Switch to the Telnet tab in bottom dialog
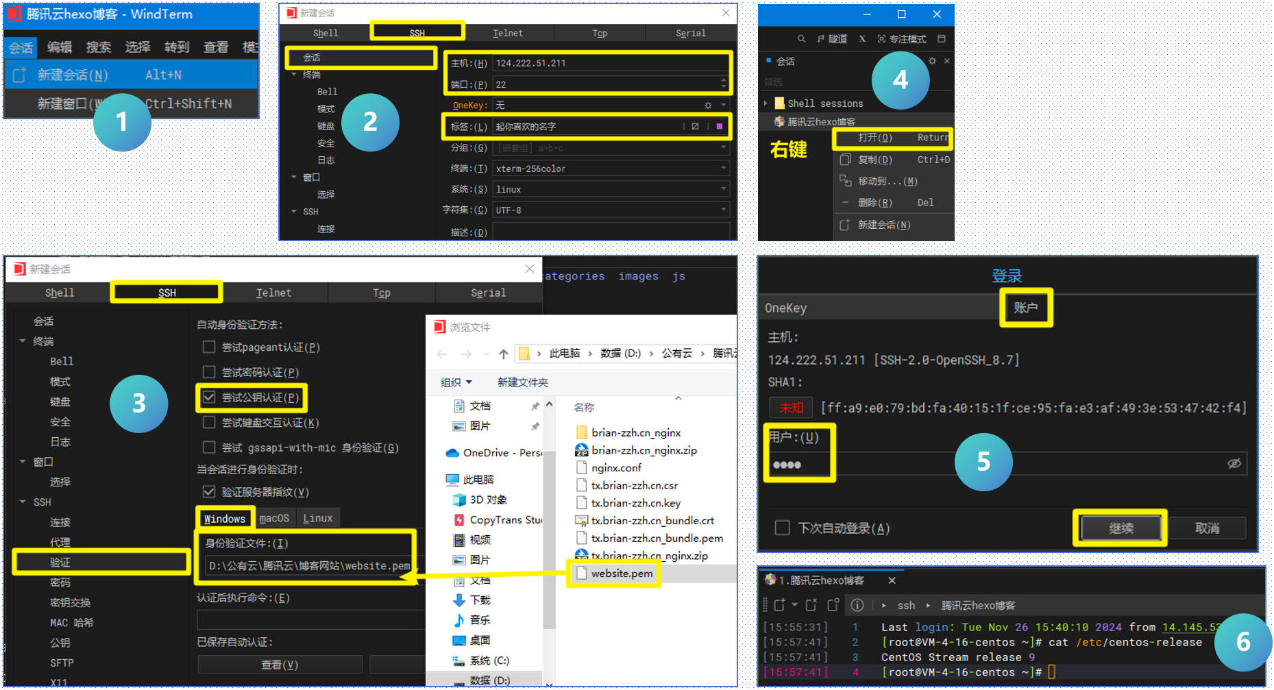The width and height of the screenshot is (1274, 690). [x=273, y=293]
